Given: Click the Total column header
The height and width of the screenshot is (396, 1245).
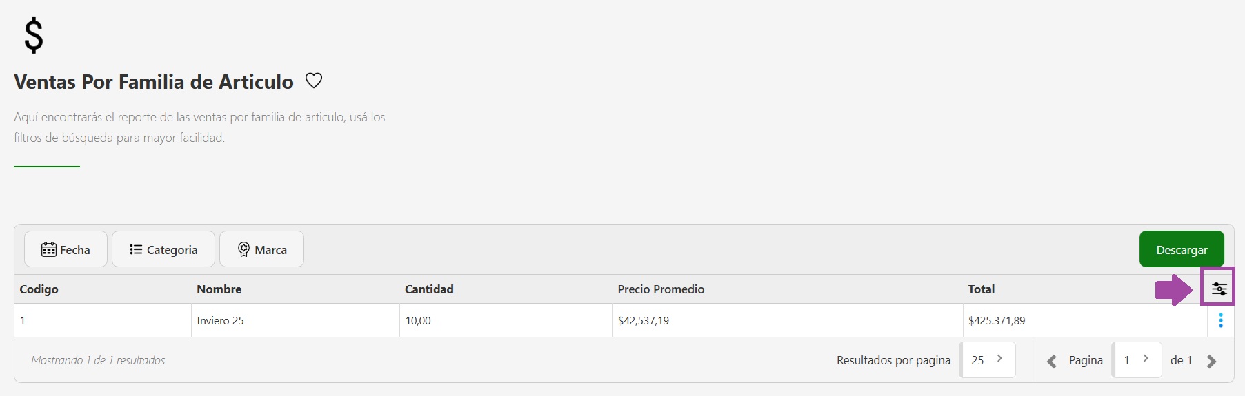Looking at the screenshot, I should [x=981, y=289].
